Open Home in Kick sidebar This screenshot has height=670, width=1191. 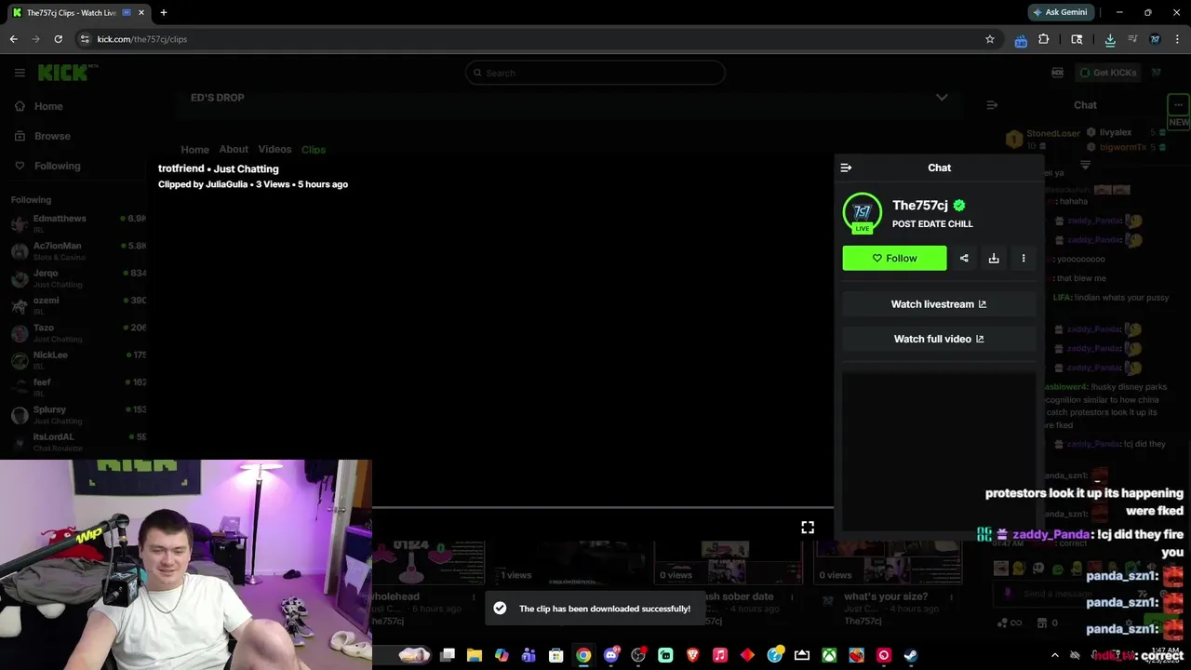(39, 106)
